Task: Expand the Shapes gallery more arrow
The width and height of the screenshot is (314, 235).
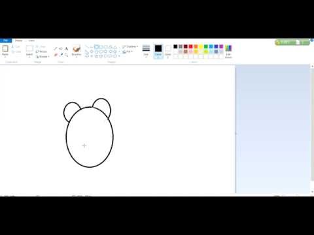Action: (119, 56)
